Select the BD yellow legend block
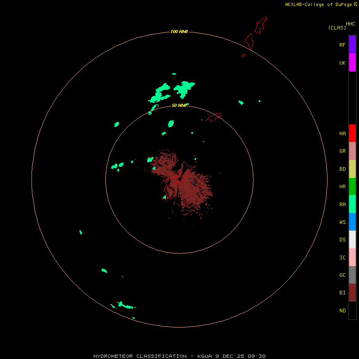The image size is (359, 359). (352, 169)
